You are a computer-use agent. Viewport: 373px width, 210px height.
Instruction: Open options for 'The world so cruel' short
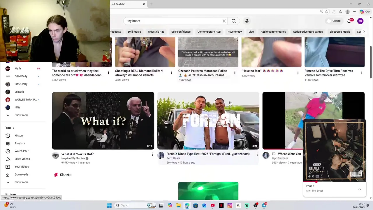[108, 72]
